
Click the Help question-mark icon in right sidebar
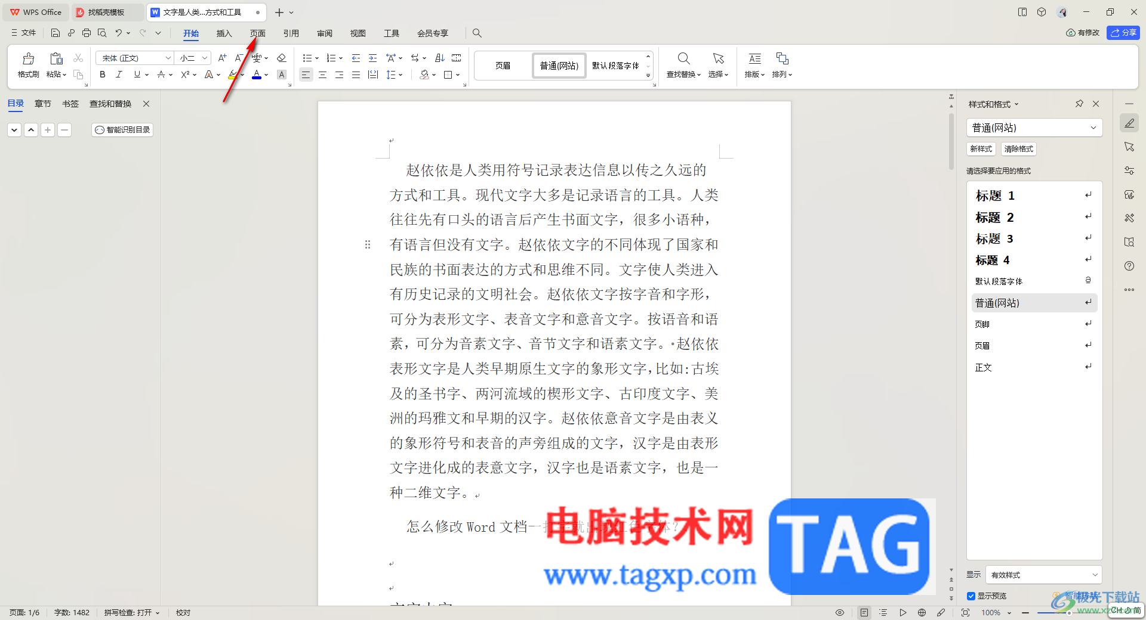(1129, 266)
